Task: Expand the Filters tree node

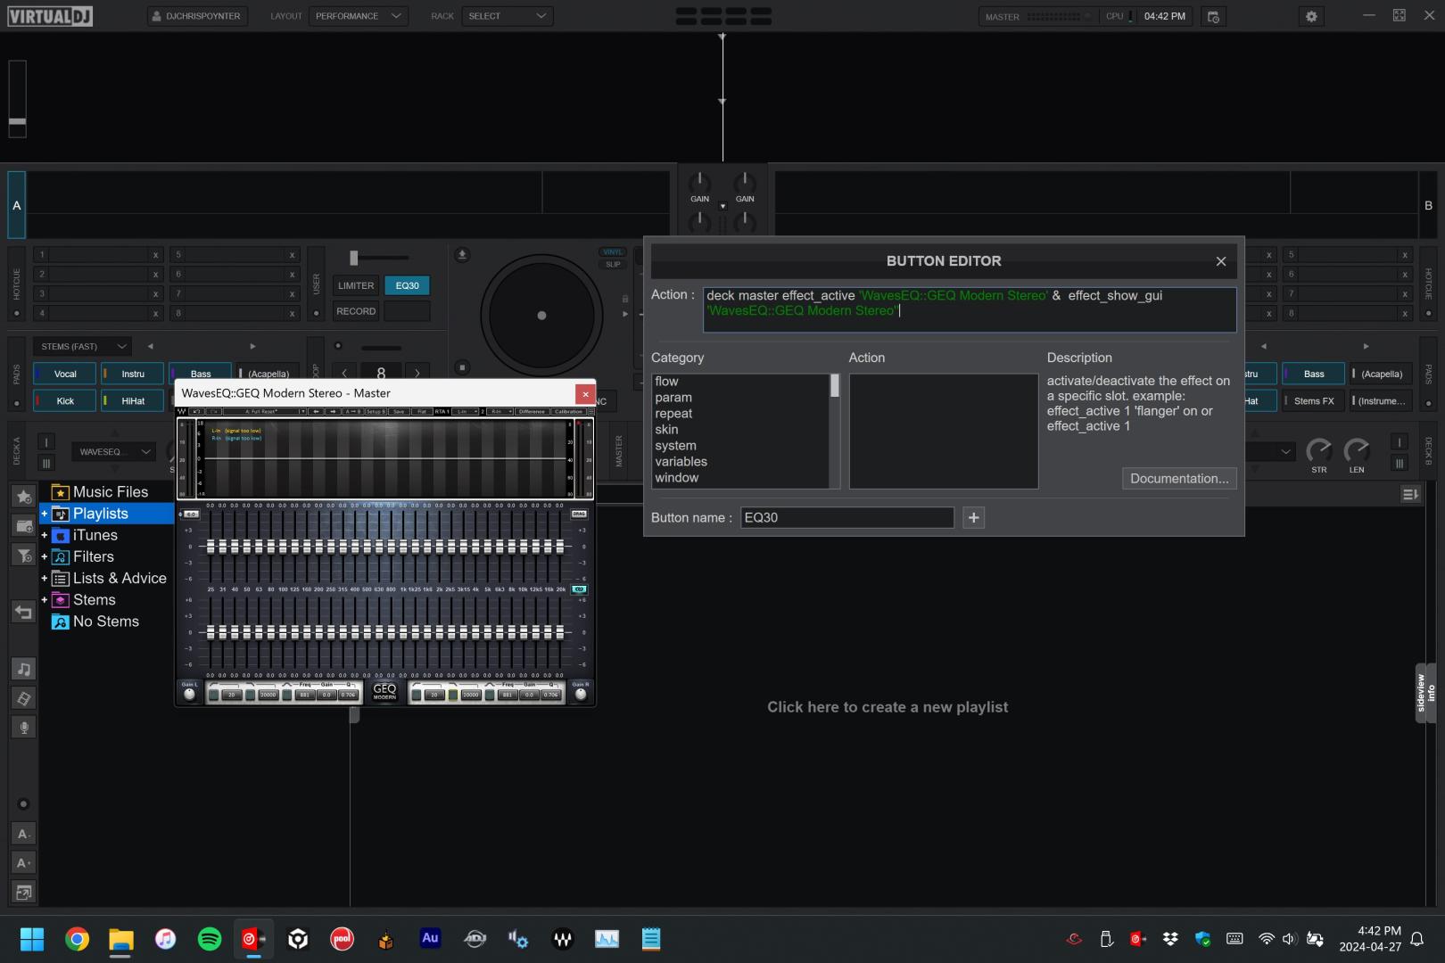Action: tap(44, 556)
